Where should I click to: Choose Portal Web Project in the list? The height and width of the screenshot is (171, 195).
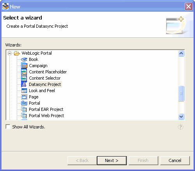46,116
